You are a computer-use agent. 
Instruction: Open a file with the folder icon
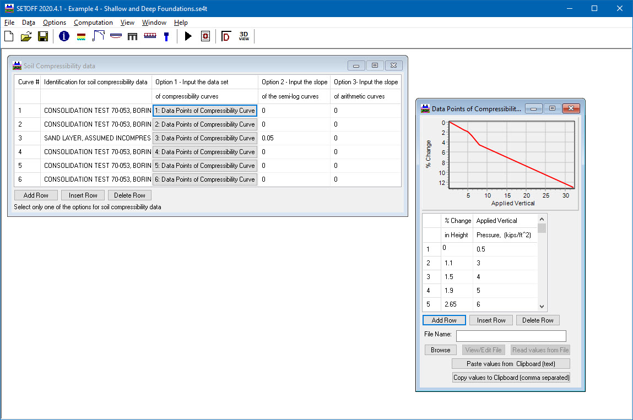click(x=26, y=37)
